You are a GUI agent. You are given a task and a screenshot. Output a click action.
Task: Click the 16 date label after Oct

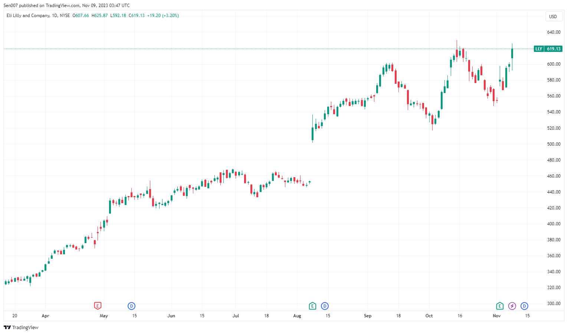coord(460,316)
